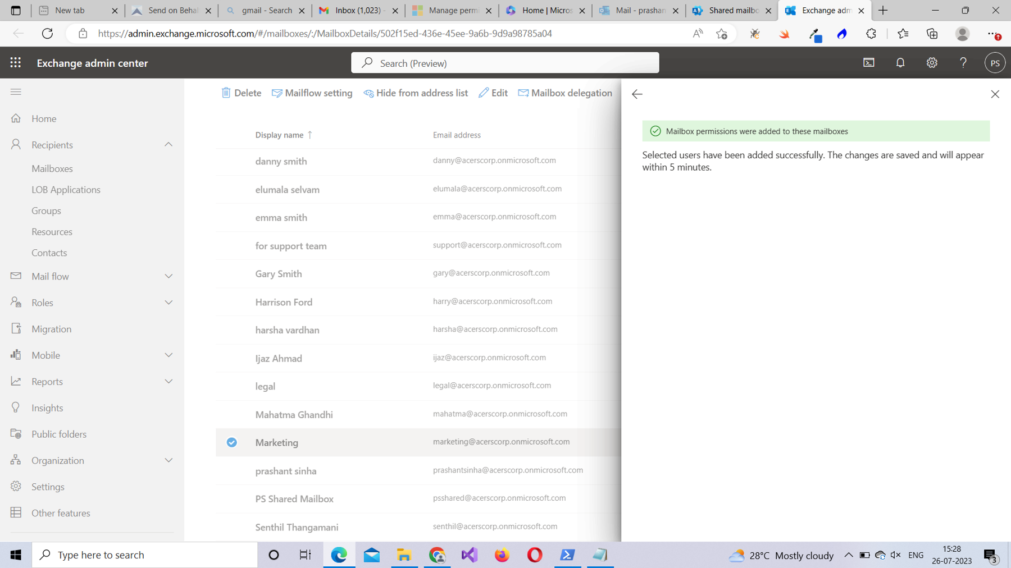This screenshot has height=568, width=1011.
Task: Click the Mailbox delegation action
Action: 564,93
